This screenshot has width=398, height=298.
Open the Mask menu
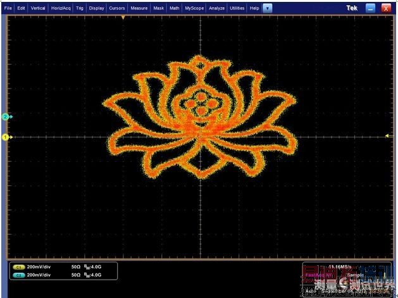pyautogui.click(x=159, y=8)
